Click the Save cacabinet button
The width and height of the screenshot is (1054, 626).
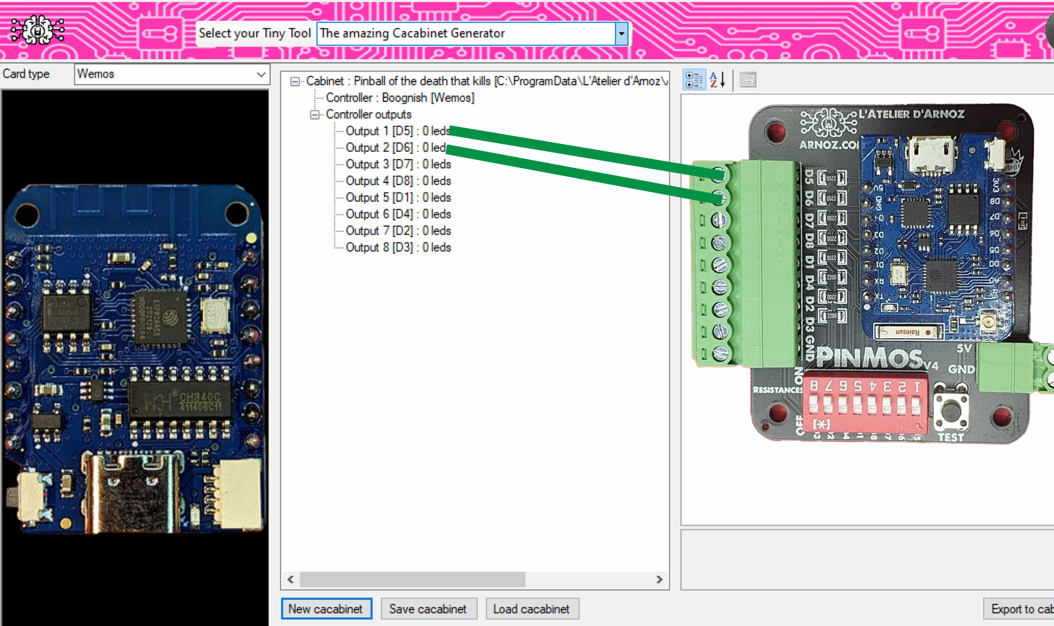click(428, 609)
